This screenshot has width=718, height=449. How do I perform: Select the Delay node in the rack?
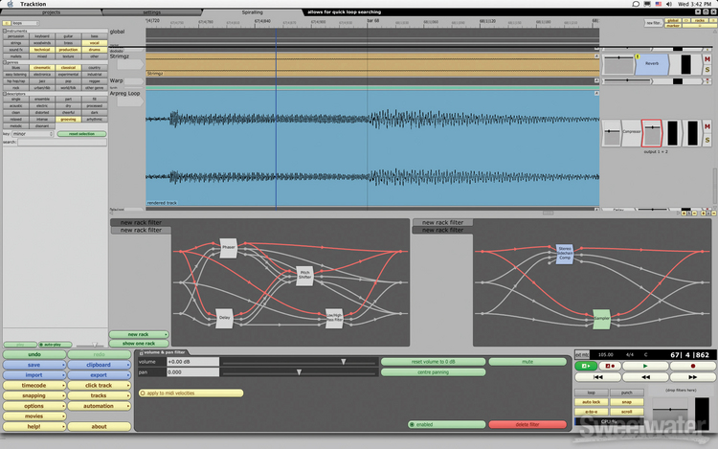coord(224,318)
